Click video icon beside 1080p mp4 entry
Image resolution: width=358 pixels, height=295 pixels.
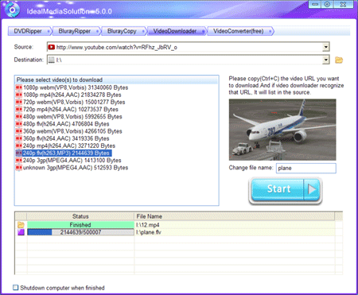click(x=19, y=95)
